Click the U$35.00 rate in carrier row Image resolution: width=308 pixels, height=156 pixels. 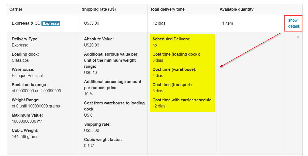pos(92,23)
